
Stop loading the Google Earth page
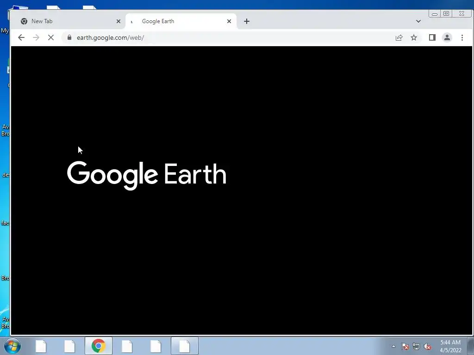(x=51, y=37)
